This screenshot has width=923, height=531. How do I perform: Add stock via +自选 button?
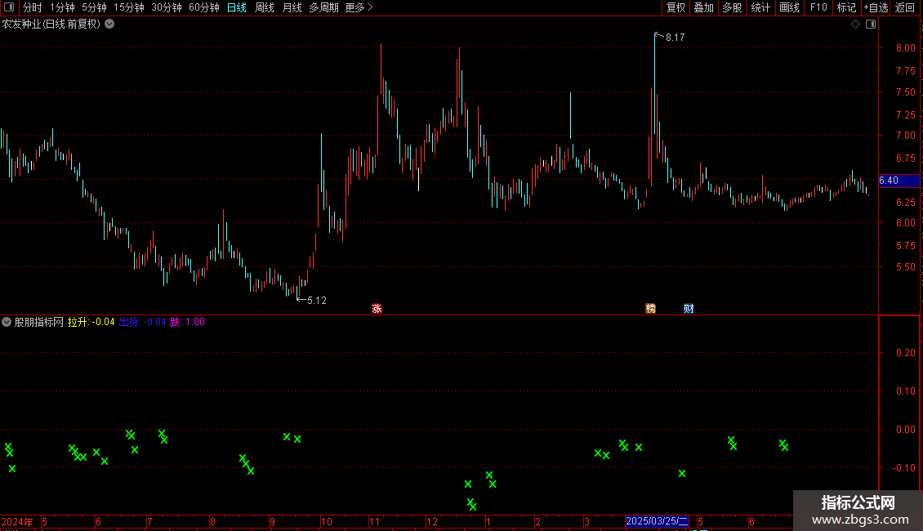pos(876,7)
